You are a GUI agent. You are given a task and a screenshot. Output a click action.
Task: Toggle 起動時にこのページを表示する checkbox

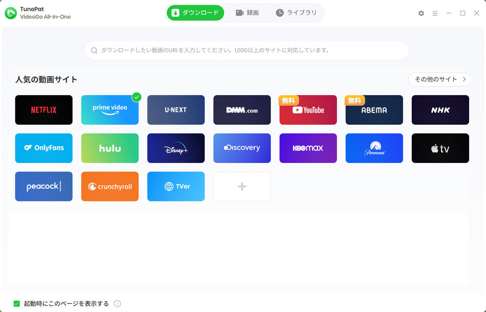click(17, 303)
